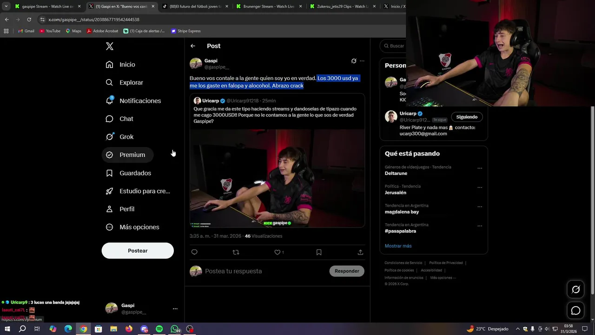Open @gaspipe__ handle link on post
This screenshot has width=595, height=335.
point(217,67)
